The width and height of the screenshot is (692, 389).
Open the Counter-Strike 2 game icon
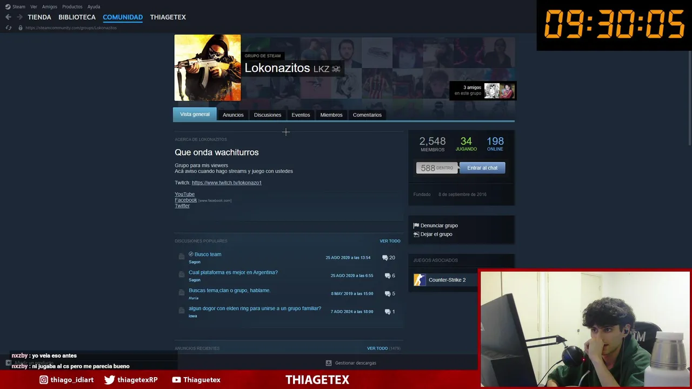click(420, 280)
